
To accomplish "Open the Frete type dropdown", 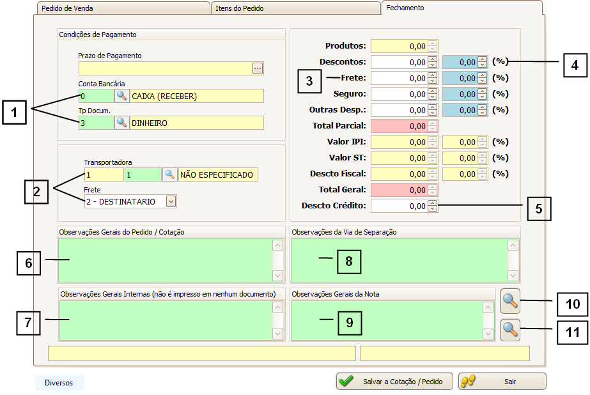I will 171,201.
